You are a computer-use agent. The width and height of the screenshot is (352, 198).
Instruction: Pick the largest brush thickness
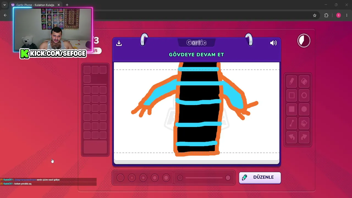166,178
